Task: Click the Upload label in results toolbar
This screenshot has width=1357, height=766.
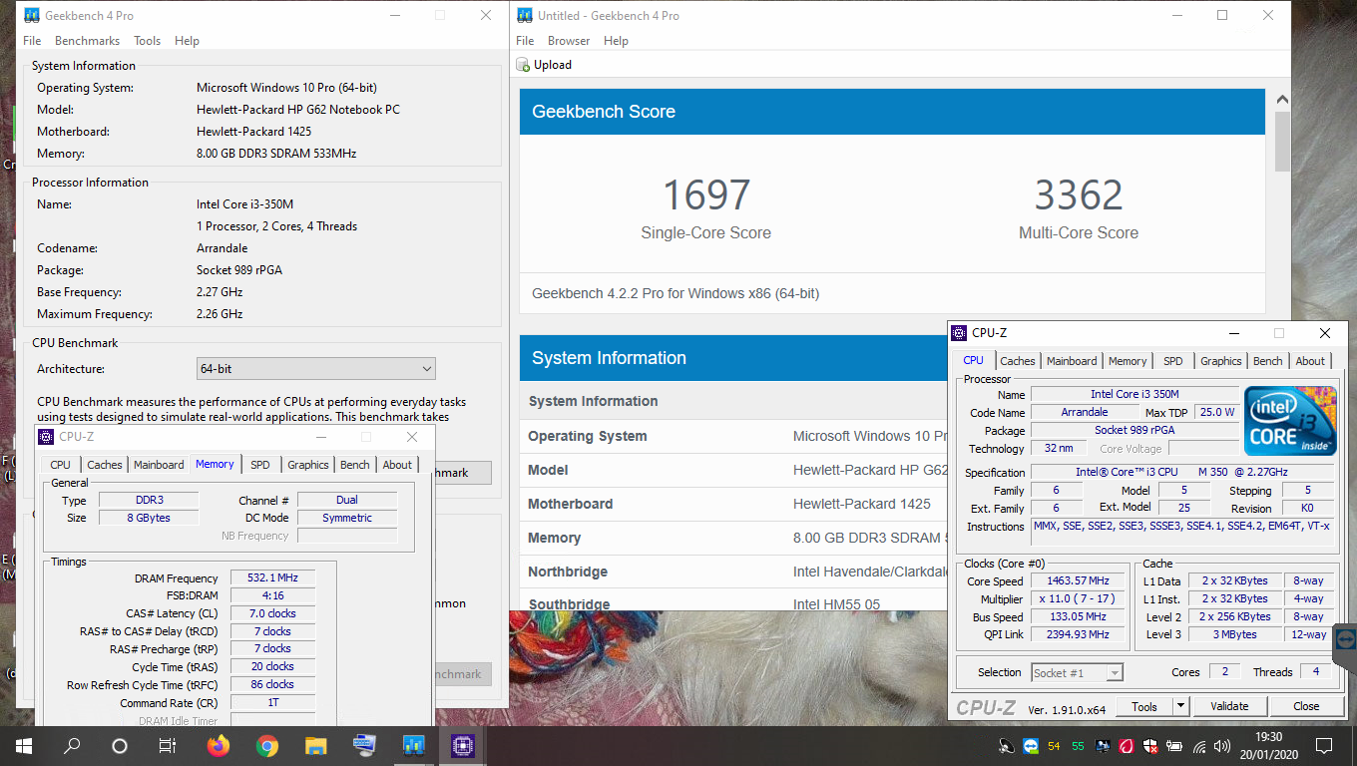Action: click(x=553, y=65)
